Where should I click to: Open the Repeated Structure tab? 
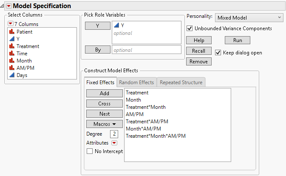click(x=181, y=82)
